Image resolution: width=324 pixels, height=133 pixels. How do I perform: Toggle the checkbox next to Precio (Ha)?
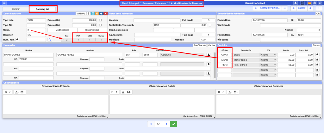pos(100,20)
